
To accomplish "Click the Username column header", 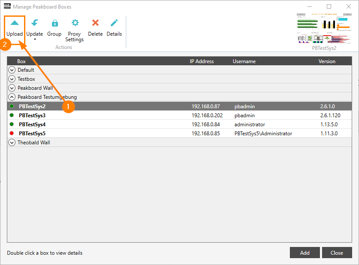I will click(x=244, y=61).
